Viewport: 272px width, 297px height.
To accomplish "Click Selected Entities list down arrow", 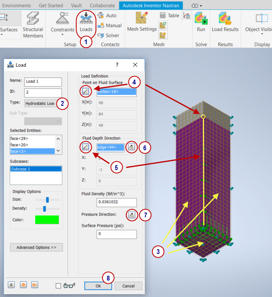I will (x=58, y=151).
